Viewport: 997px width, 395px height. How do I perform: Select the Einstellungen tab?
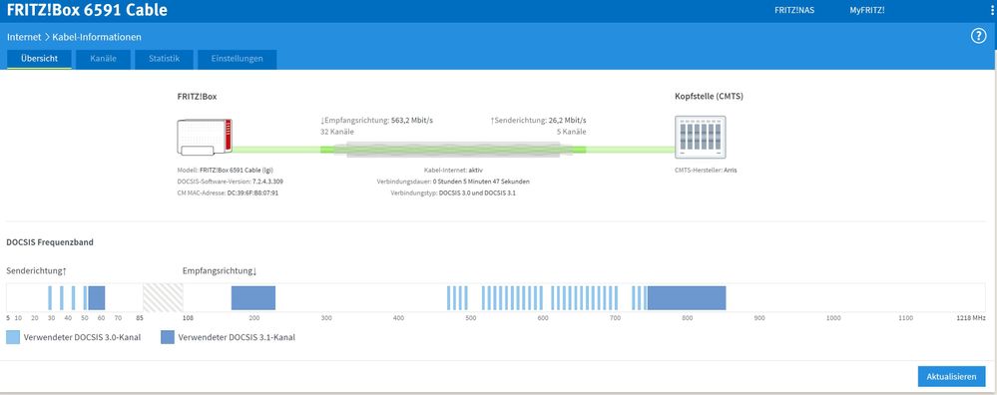click(x=237, y=59)
